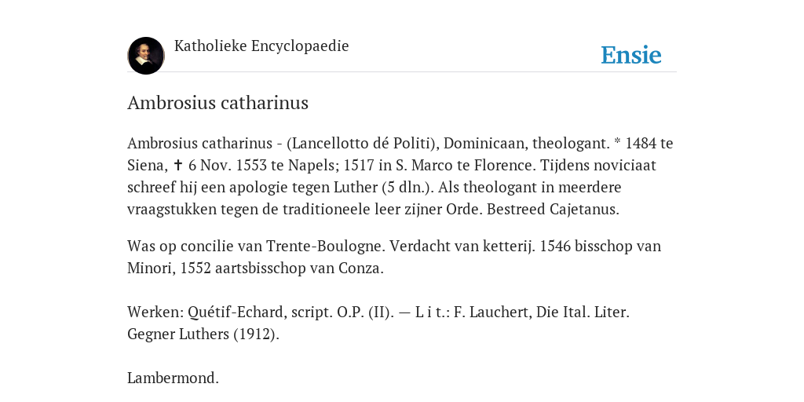Click the horizontal divider below the header
This screenshot has width=804, height=402.
402,71
